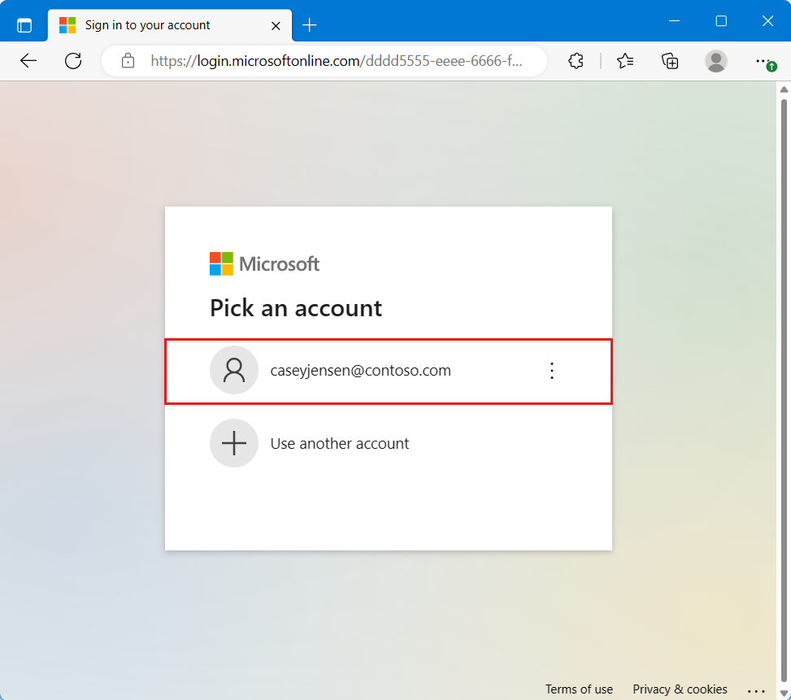
Task: Open the footer more options ellipsis
Action: tap(756, 690)
